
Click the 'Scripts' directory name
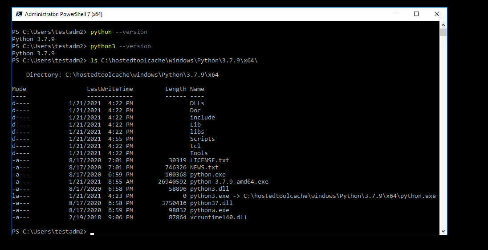pos(203,139)
